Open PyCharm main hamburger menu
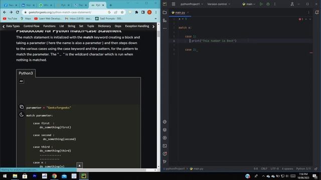The image size is (321, 180). pyautogui.click(x=174, y=4)
